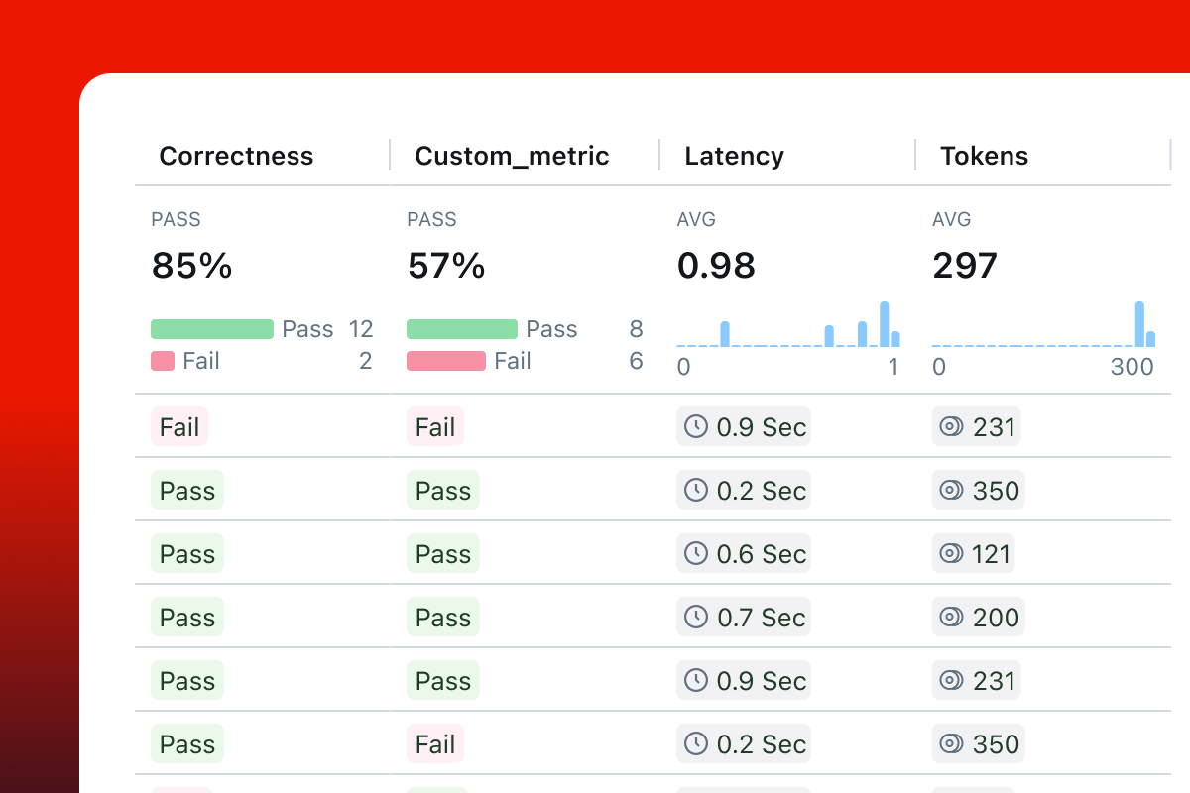Sort by the Correctness column header
Image resolution: width=1190 pixels, height=793 pixels.
236,156
